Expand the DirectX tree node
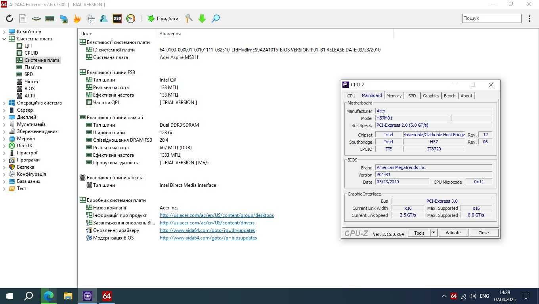Viewport: 539px width, 304px height. 4,146
